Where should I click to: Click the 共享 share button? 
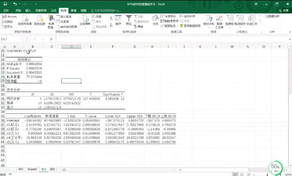283,10
